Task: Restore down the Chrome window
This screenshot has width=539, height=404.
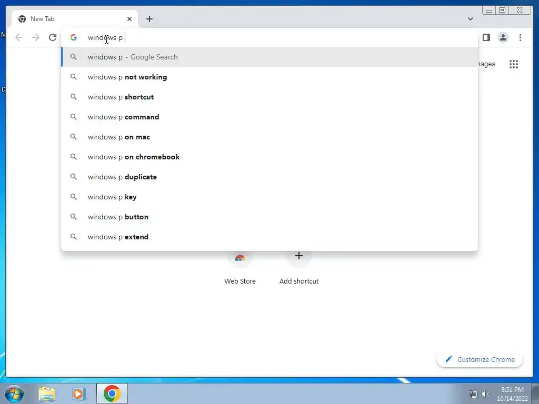Action: tap(502, 11)
